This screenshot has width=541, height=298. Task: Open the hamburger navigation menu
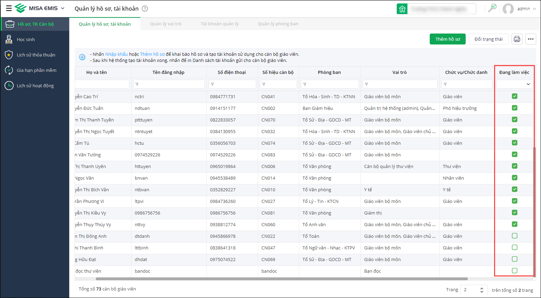[9, 9]
